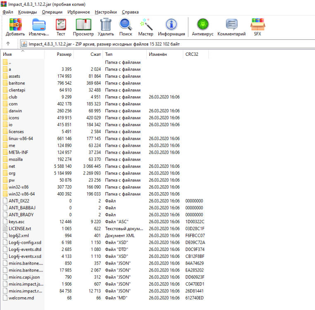The height and width of the screenshot is (310, 315).
Task: Select the mixins.impact.js... file name
Action: pyautogui.click(x=26, y=284)
